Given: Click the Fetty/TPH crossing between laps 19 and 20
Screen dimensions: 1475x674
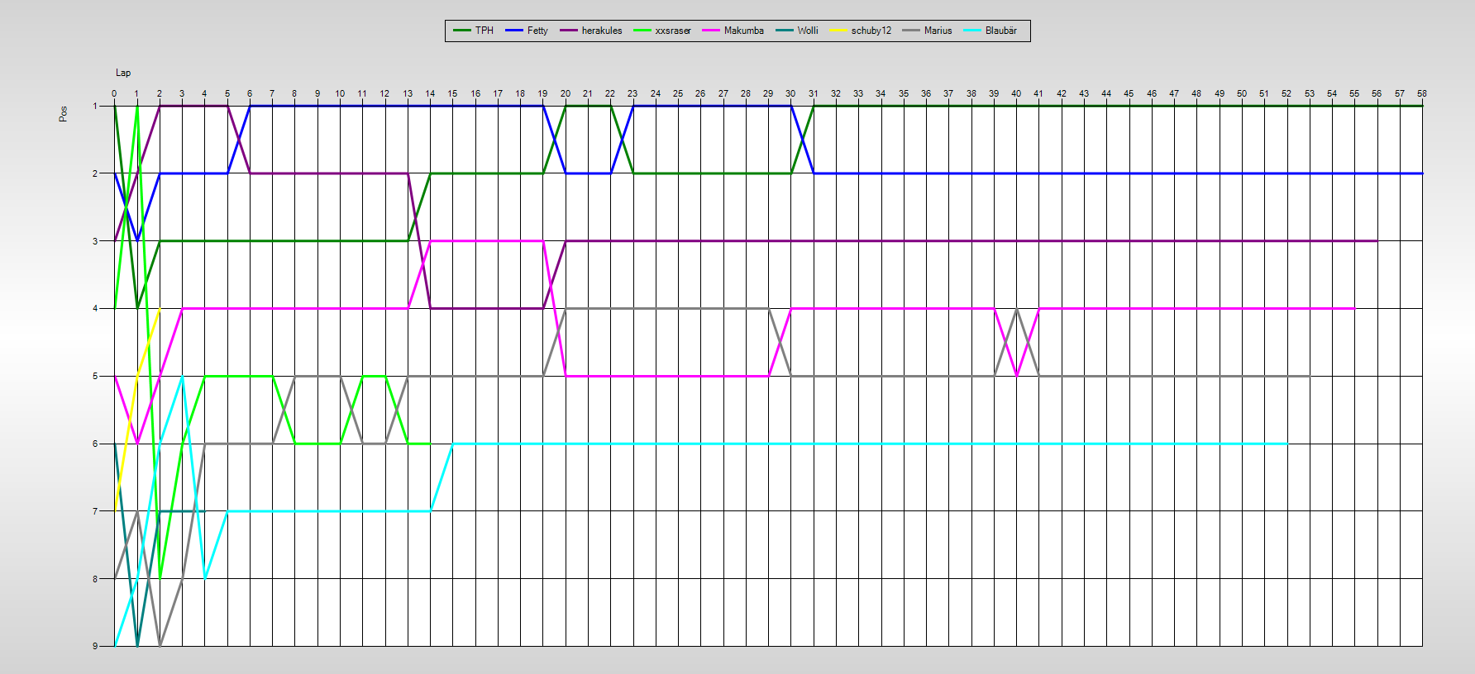Looking at the screenshot, I should pyautogui.click(x=554, y=140).
